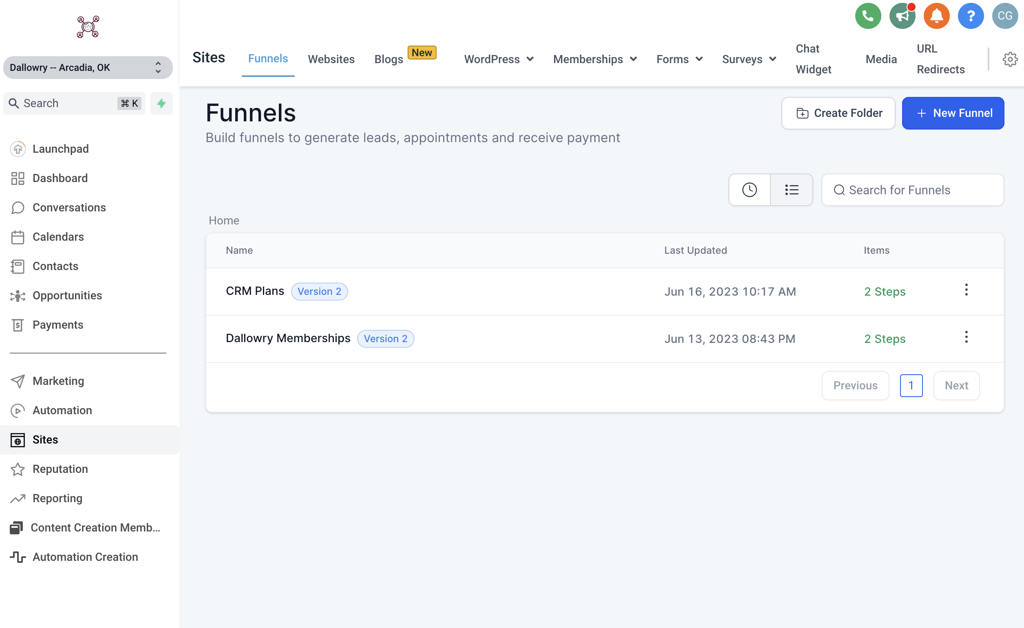Open the Dallowry Memberships funnel
Viewport: 1024px width, 628px height.
[288, 338]
